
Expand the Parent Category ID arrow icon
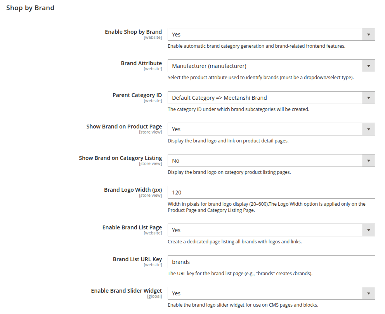coord(369,98)
